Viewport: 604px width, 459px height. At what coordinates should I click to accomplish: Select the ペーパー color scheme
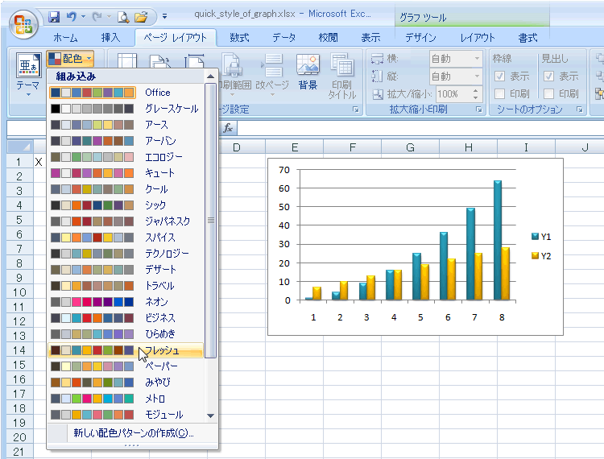pyautogui.click(x=126, y=366)
